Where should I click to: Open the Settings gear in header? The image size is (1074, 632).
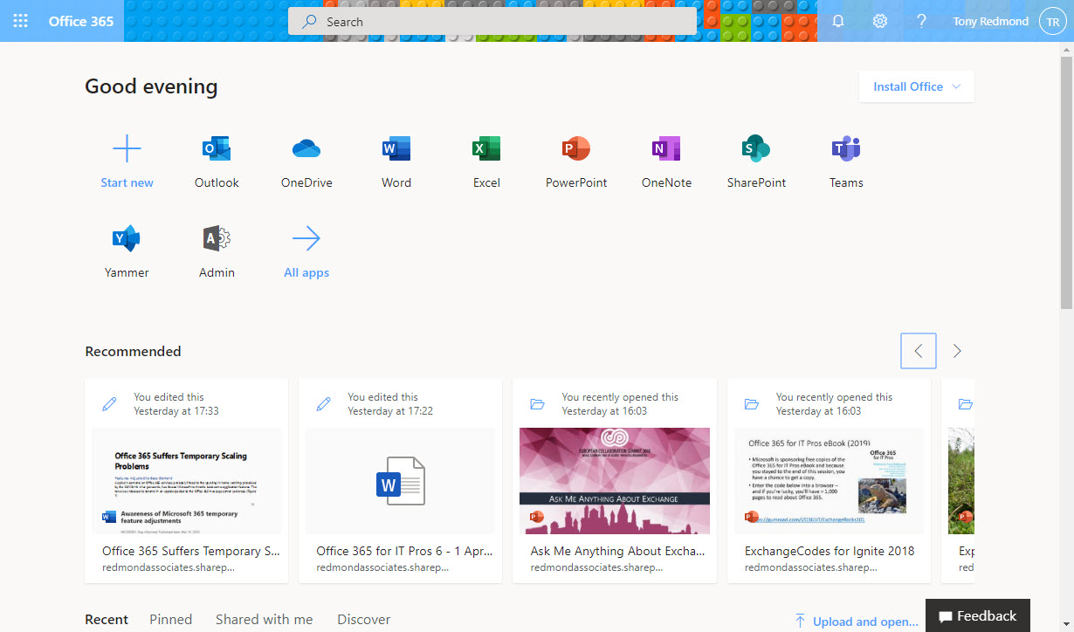(x=880, y=21)
